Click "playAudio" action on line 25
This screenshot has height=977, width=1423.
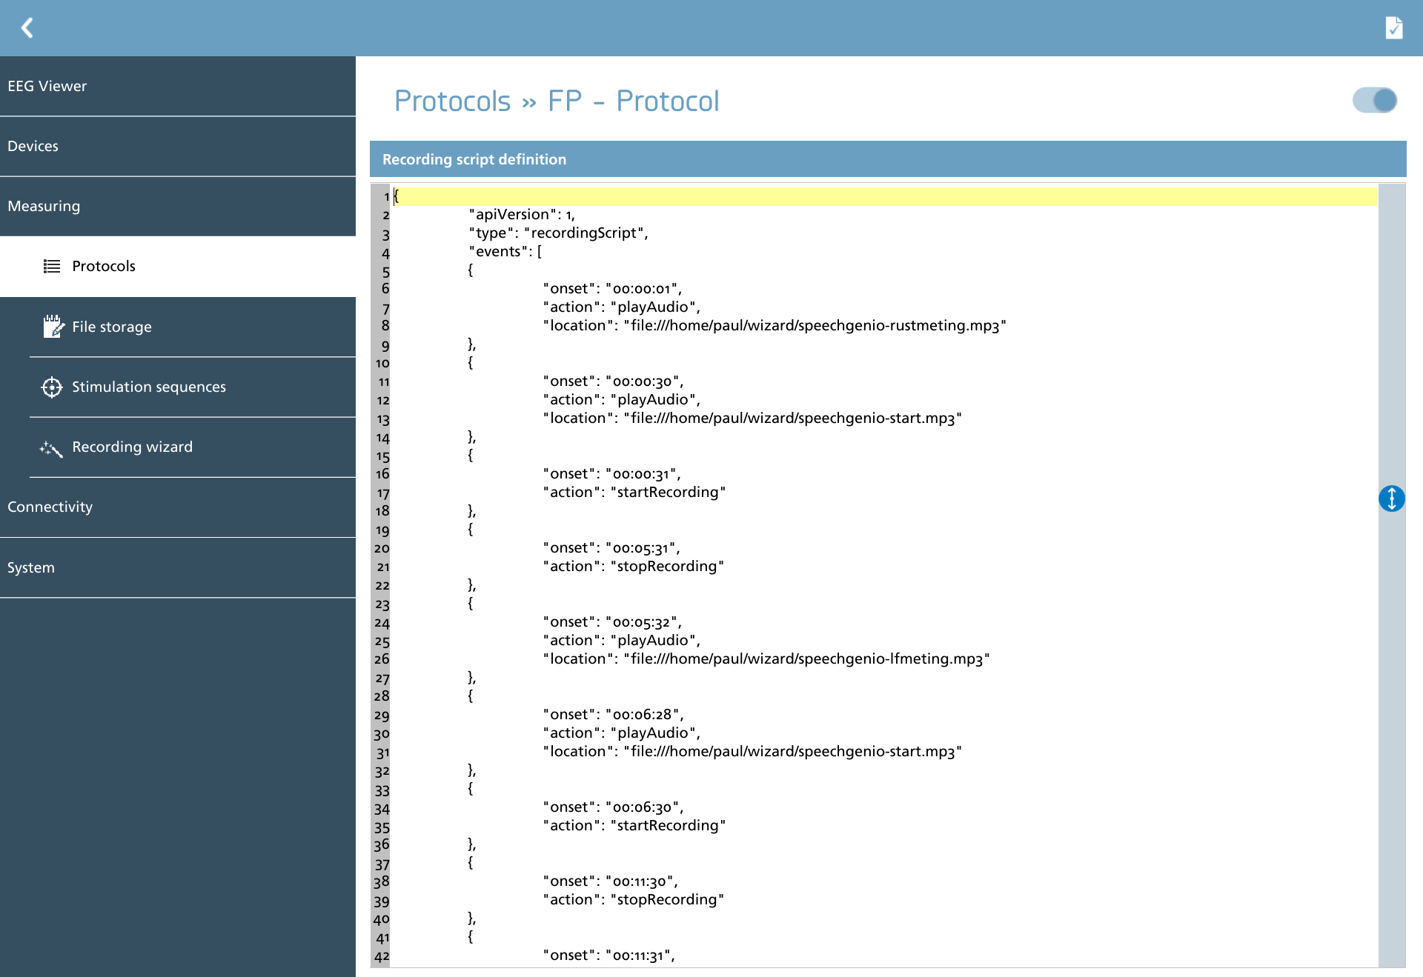pos(621,640)
